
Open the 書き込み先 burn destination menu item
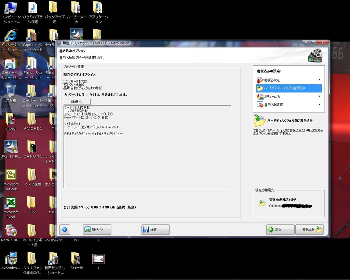[289, 80]
